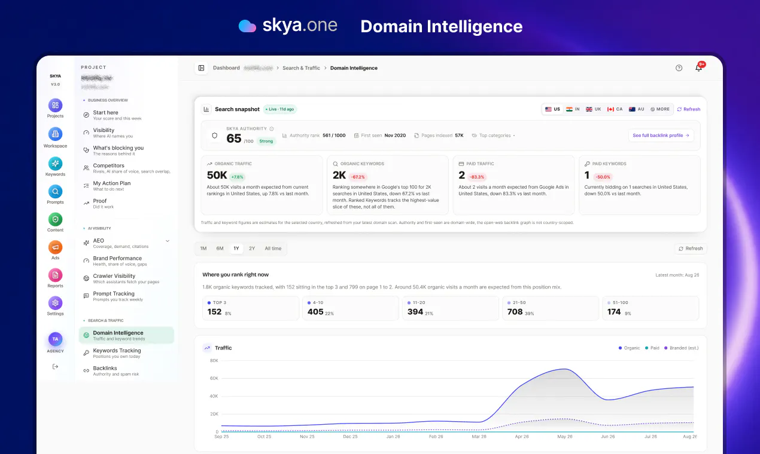Screen dimensions: 760x454
Task: Expand the AEO section chevron
Action: [167, 241]
